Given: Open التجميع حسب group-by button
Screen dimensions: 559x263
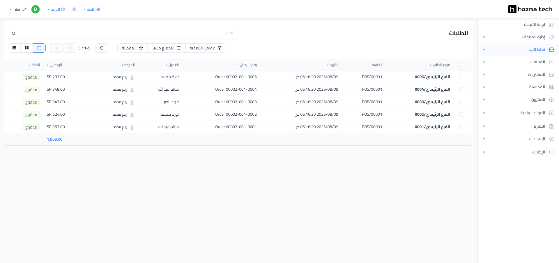Looking at the screenshot, I should pyautogui.click(x=166, y=48).
